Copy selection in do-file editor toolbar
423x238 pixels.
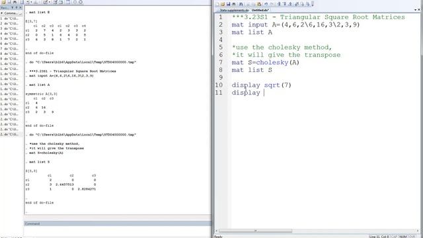[254, 4]
